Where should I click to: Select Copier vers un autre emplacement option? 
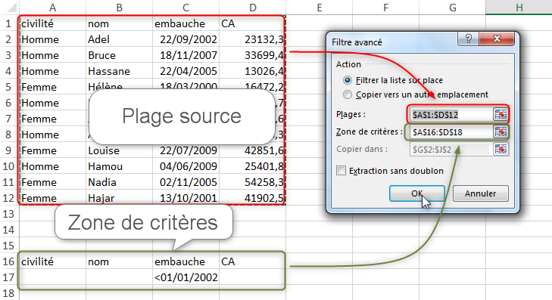pos(348,94)
